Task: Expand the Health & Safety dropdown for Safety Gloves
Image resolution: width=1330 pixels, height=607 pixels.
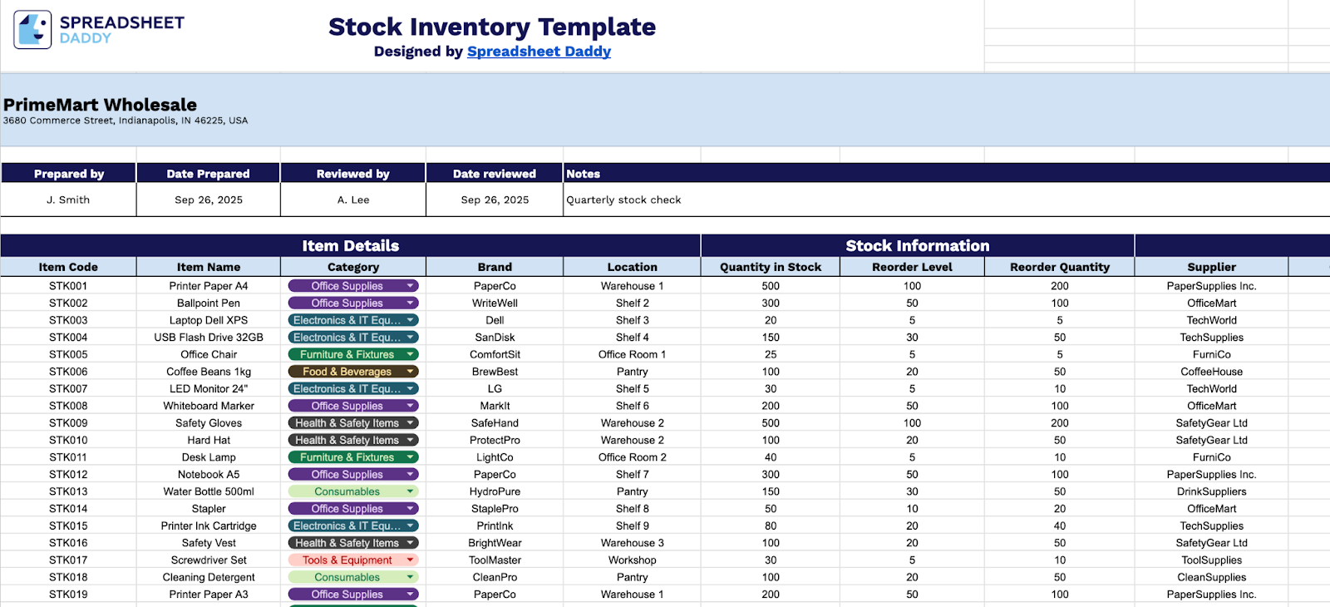Action: pos(409,422)
